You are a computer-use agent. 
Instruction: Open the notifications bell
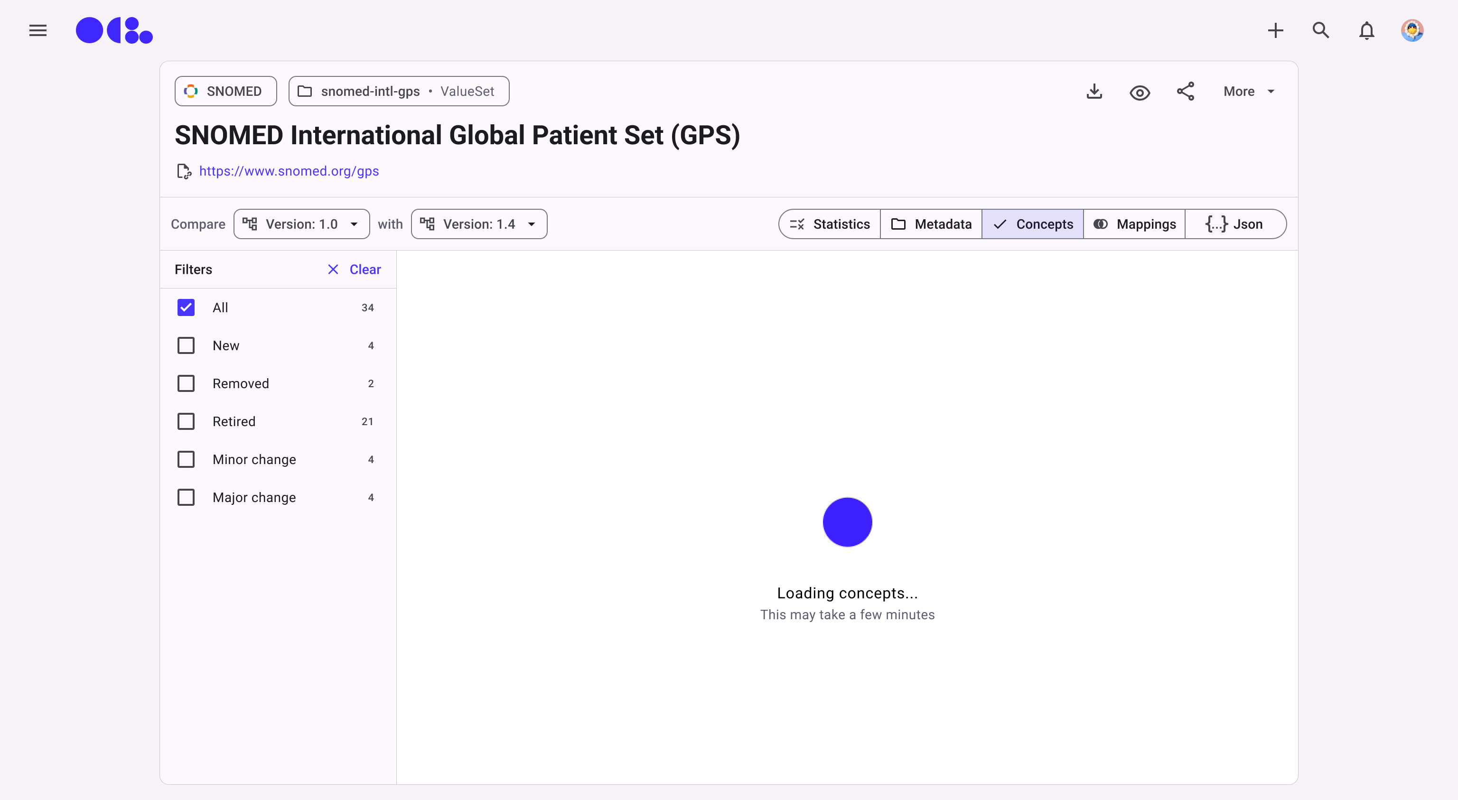coord(1366,30)
